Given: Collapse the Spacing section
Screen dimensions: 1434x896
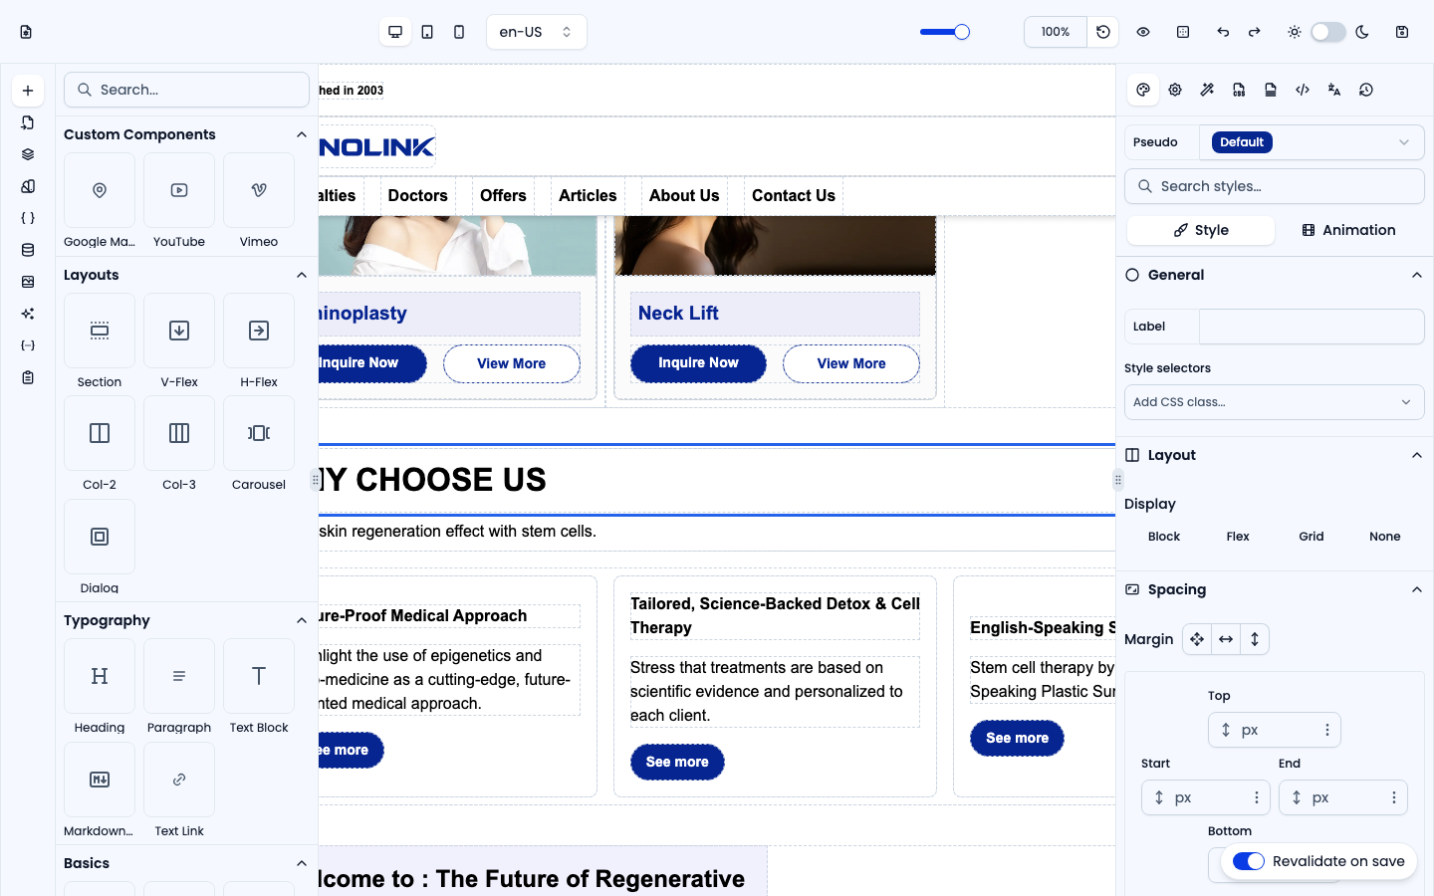Looking at the screenshot, I should click(1417, 589).
